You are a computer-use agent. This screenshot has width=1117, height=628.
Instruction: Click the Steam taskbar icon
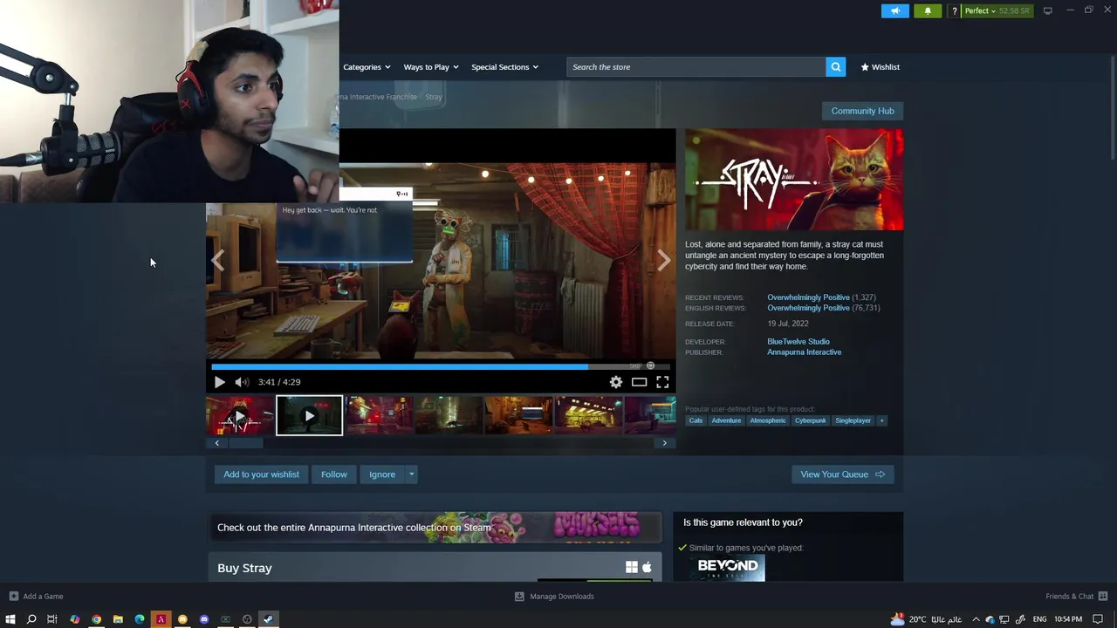pos(268,619)
